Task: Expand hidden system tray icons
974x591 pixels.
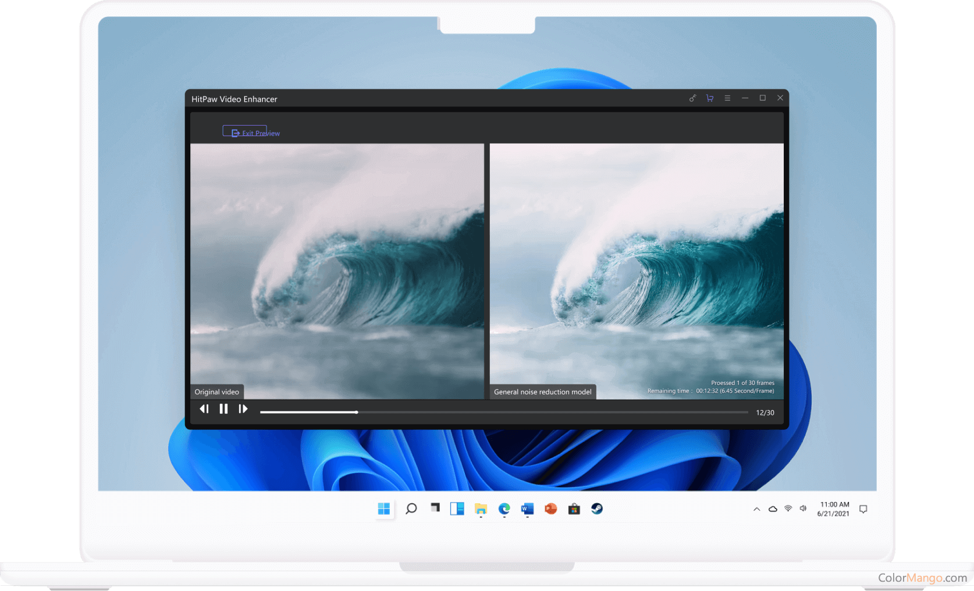Action: (x=756, y=509)
